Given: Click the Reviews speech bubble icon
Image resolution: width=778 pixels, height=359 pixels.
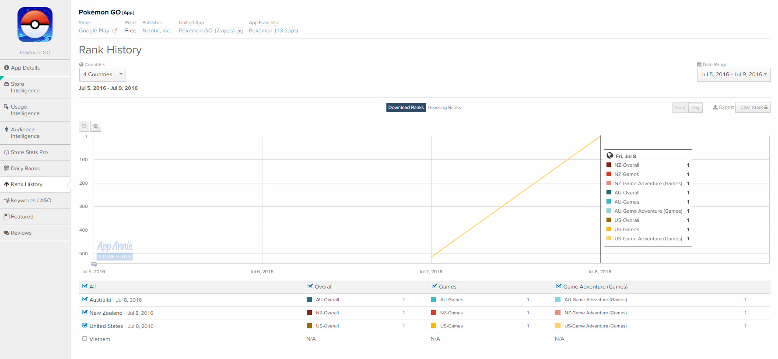Looking at the screenshot, I should click(x=7, y=233).
